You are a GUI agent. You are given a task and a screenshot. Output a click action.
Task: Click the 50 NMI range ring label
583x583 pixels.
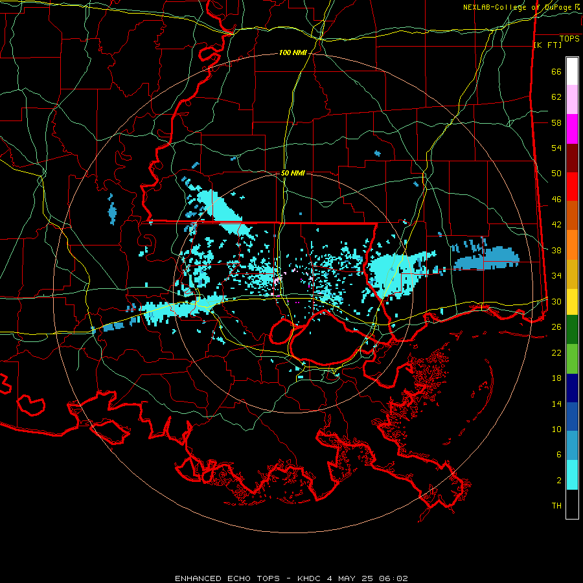[293, 173]
